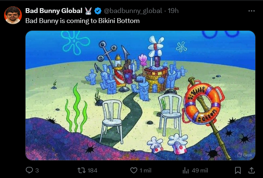
Task: Bookmark this Bad Bunny tweet
Action: coord(238,170)
